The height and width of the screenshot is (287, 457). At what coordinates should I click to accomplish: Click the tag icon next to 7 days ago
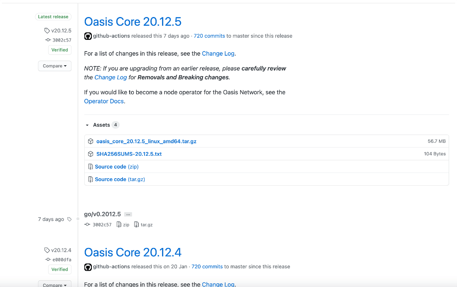pos(69,219)
